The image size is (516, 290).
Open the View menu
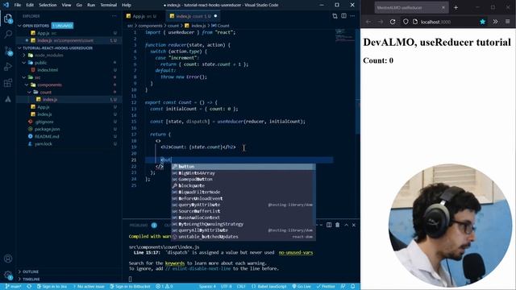point(66,5)
